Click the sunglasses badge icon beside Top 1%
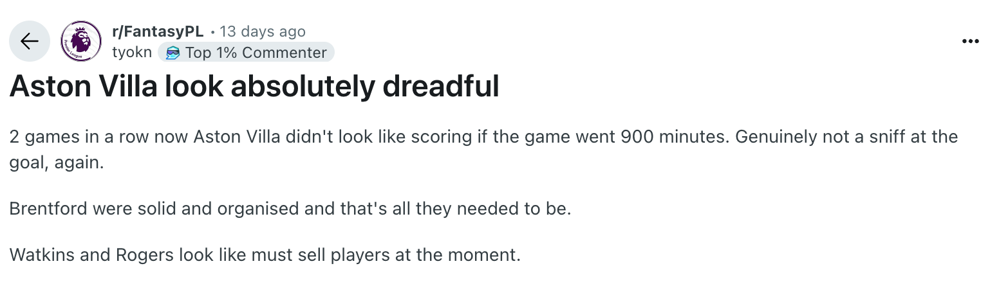This screenshot has height=284, width=999. click(x=172, y=53)
